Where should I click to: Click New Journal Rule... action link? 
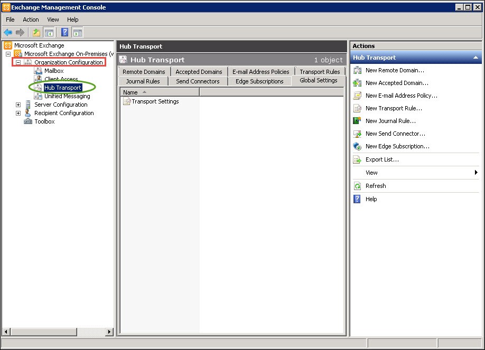(390, 121)
